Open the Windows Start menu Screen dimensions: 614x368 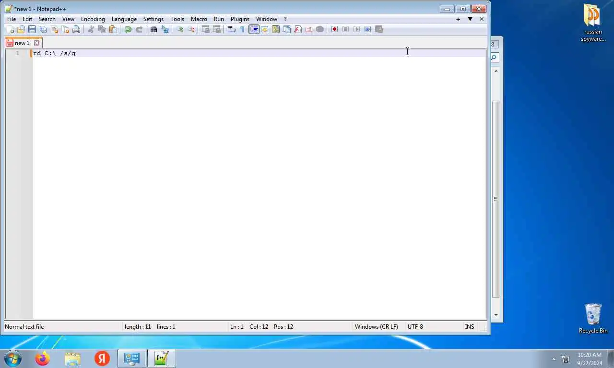(x=12, y=358)
